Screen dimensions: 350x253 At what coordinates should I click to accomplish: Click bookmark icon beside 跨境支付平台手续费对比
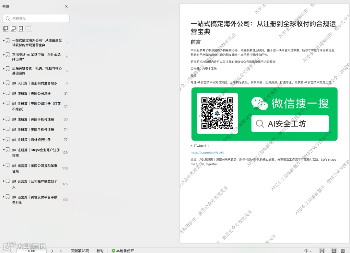7,197
